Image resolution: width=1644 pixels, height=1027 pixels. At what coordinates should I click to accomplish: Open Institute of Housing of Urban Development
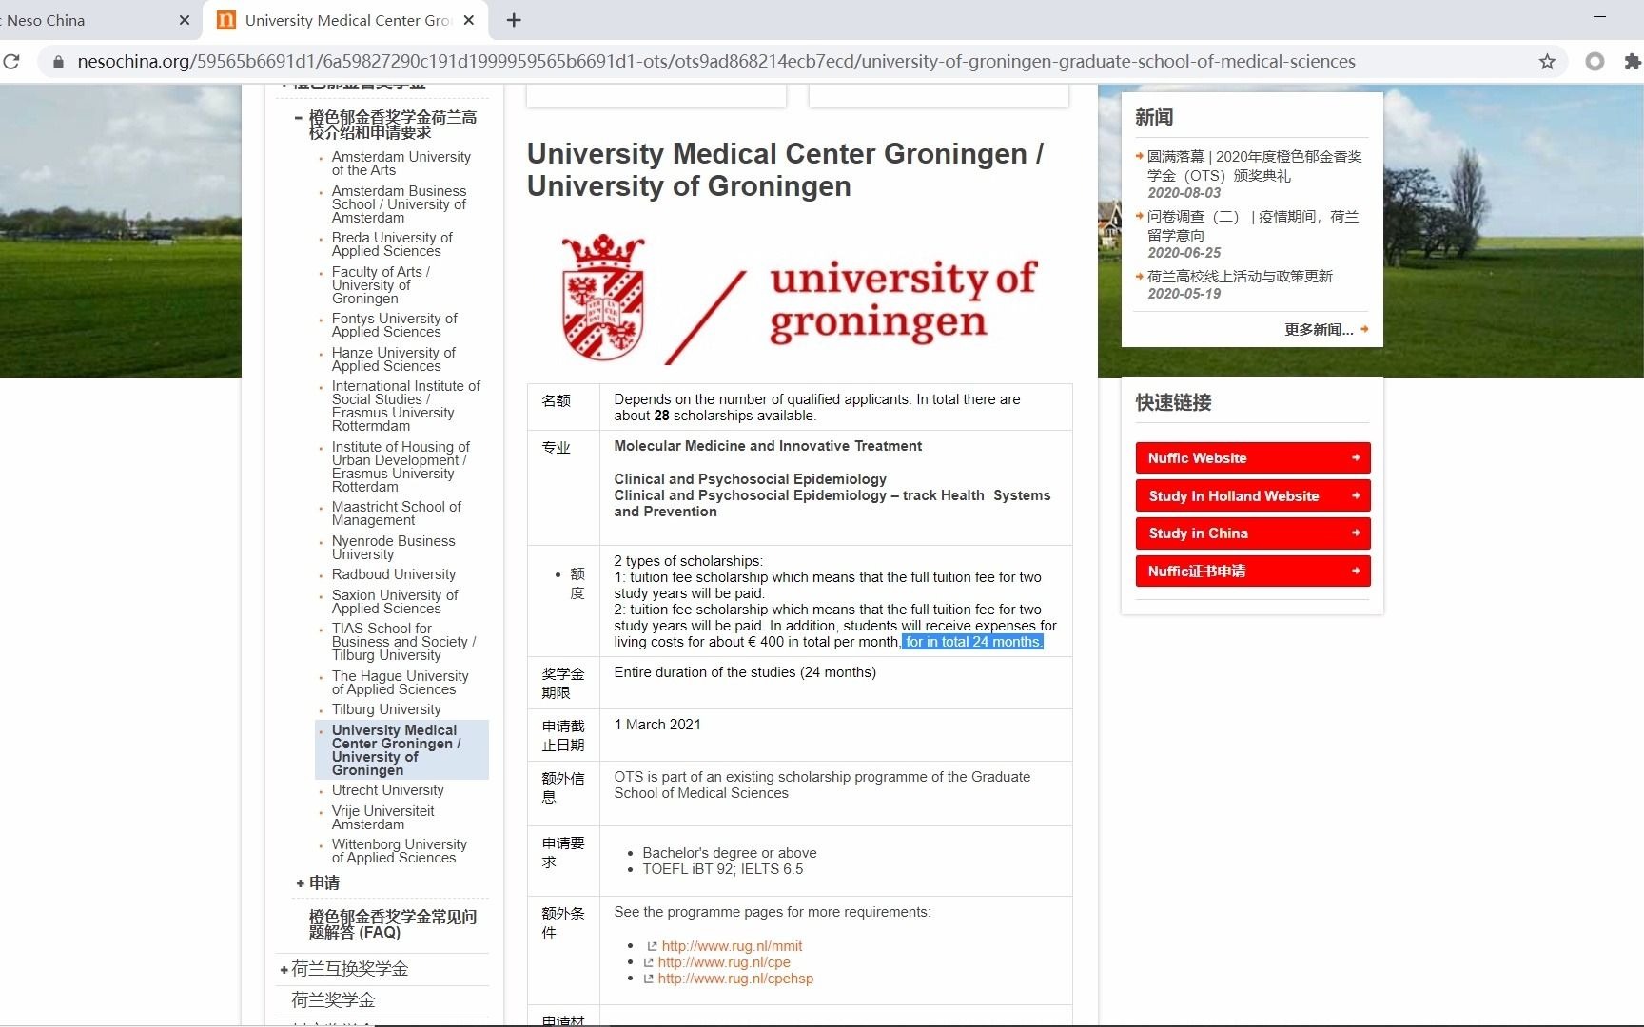[x=400, y=467]
